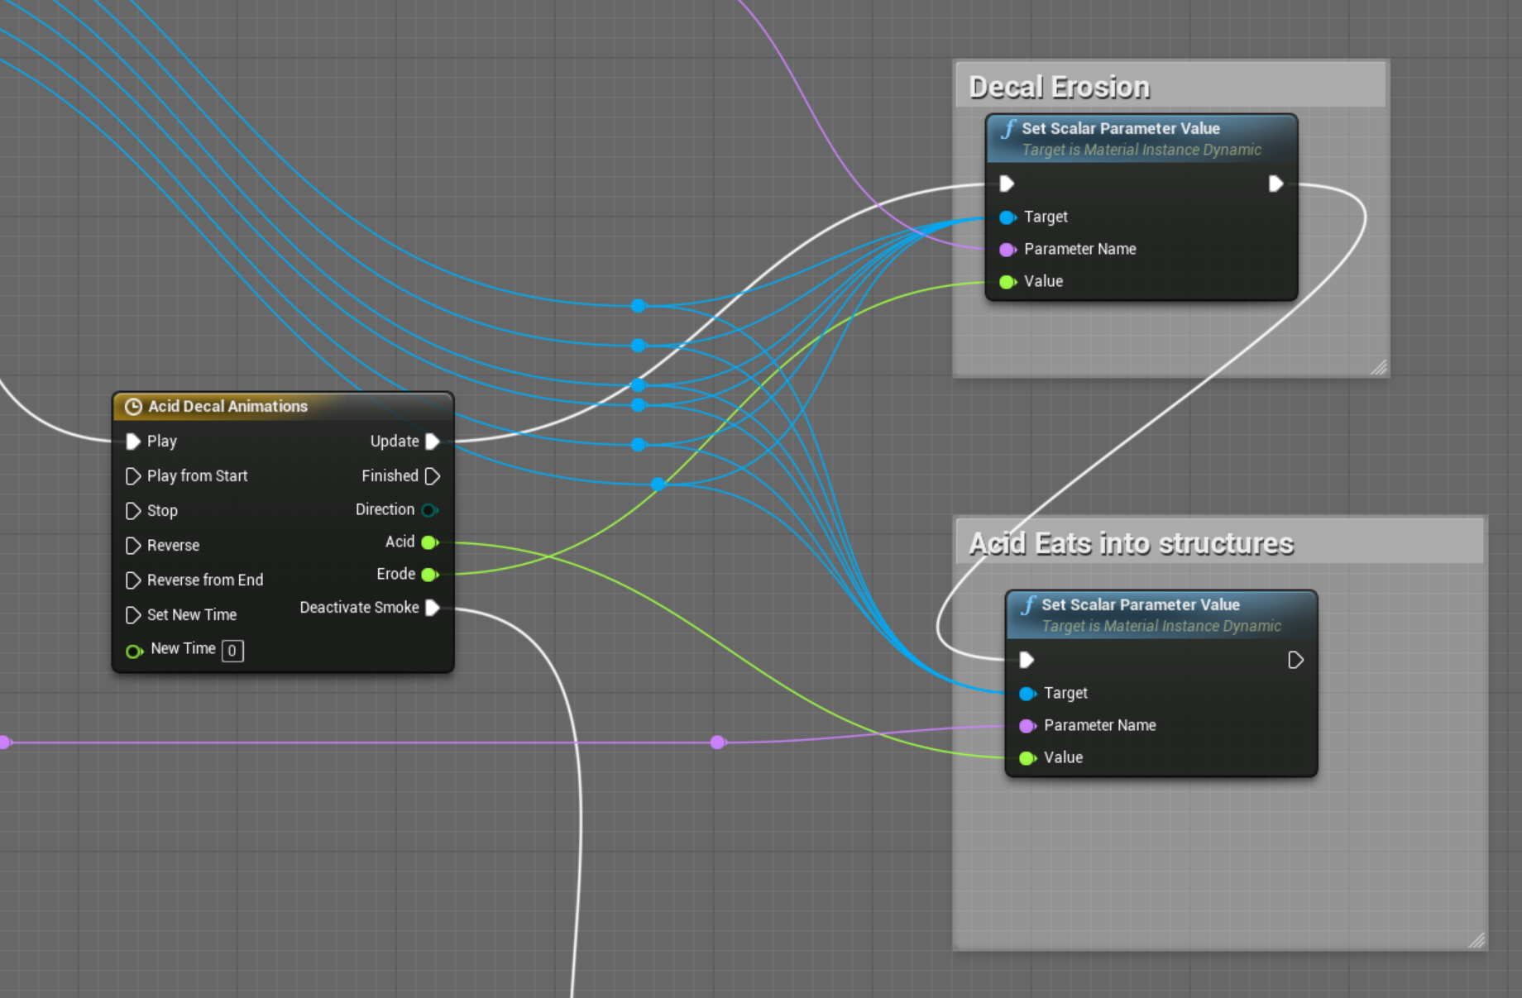The height and width of the screenshot is (998, 1522).
Task: Click the purple reroute node on wire
Action: (x=718, y=743)
